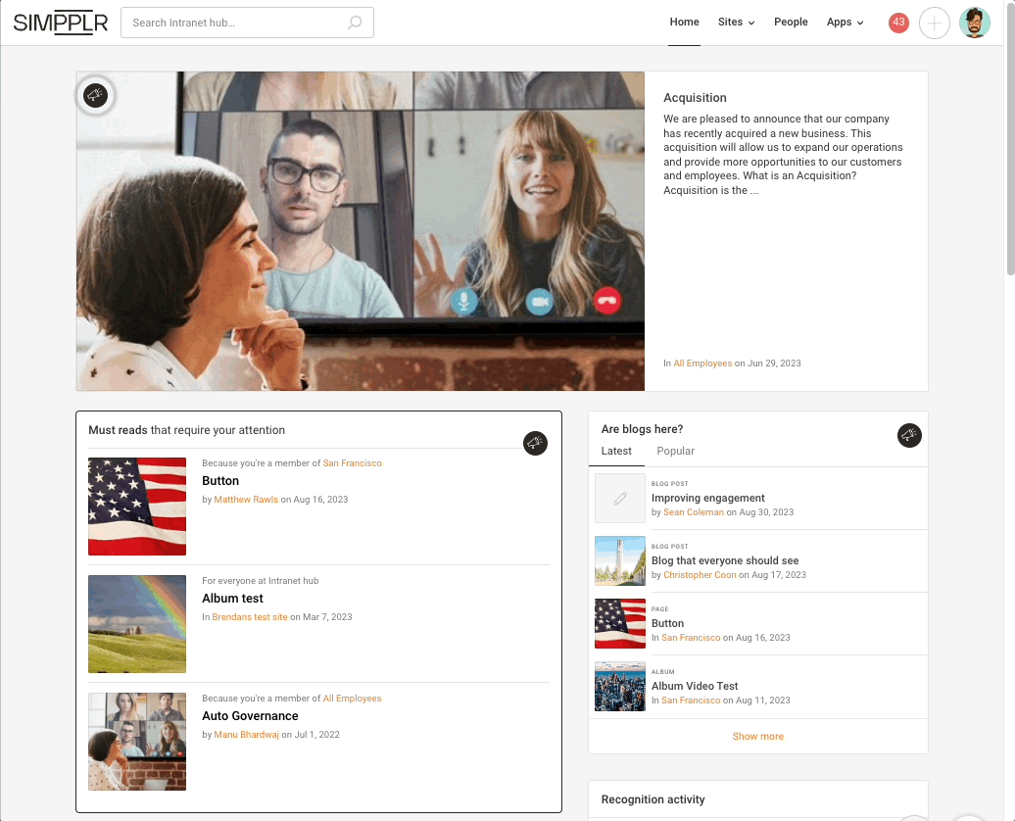Switch to the Latest tab
The width and height of the screenshot is (1015, 821).
616,451
